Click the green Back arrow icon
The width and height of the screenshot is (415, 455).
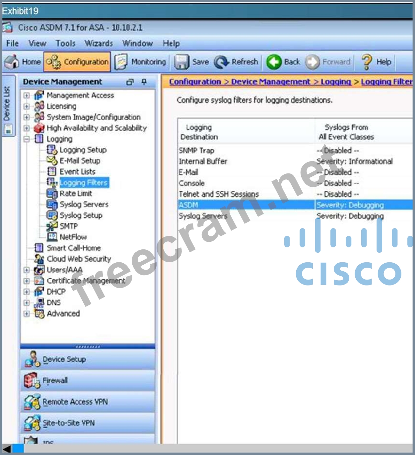click(274, 62)
